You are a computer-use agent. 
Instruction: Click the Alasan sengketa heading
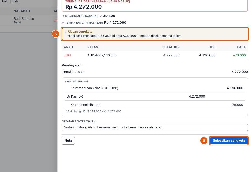80,32
